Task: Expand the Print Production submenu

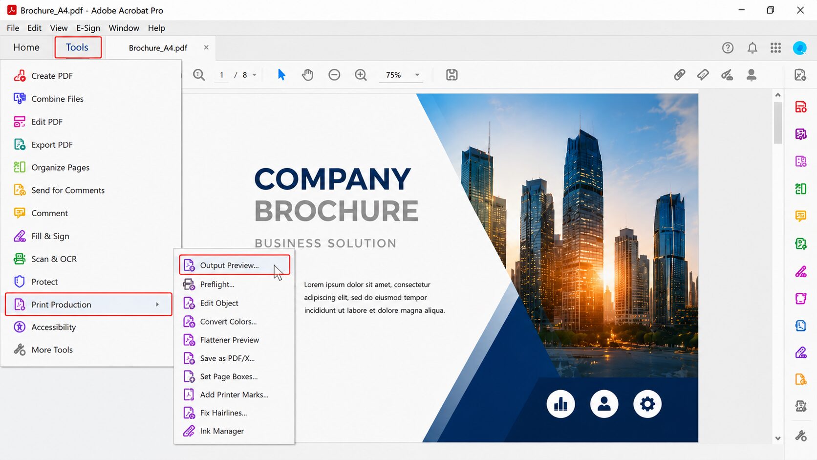Action: (88, 305)
